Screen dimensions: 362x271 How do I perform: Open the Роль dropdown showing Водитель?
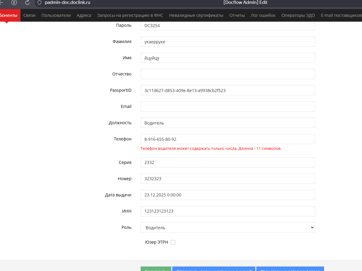228,227
